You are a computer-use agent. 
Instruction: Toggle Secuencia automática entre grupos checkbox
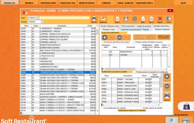coord(103,42)
